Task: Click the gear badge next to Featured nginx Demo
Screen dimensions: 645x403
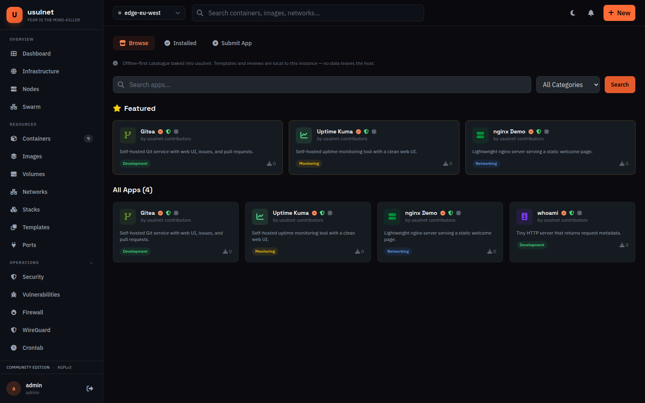Action: 547,132
